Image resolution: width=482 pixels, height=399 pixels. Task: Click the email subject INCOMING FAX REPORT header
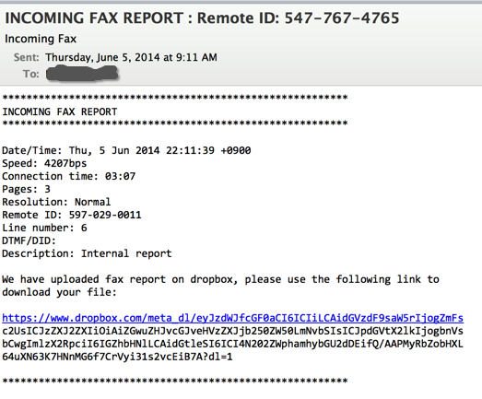point(202,18)
